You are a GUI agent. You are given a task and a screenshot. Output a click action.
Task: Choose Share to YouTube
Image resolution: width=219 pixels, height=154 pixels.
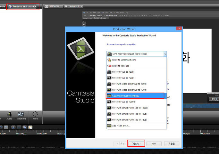(137, 66)
